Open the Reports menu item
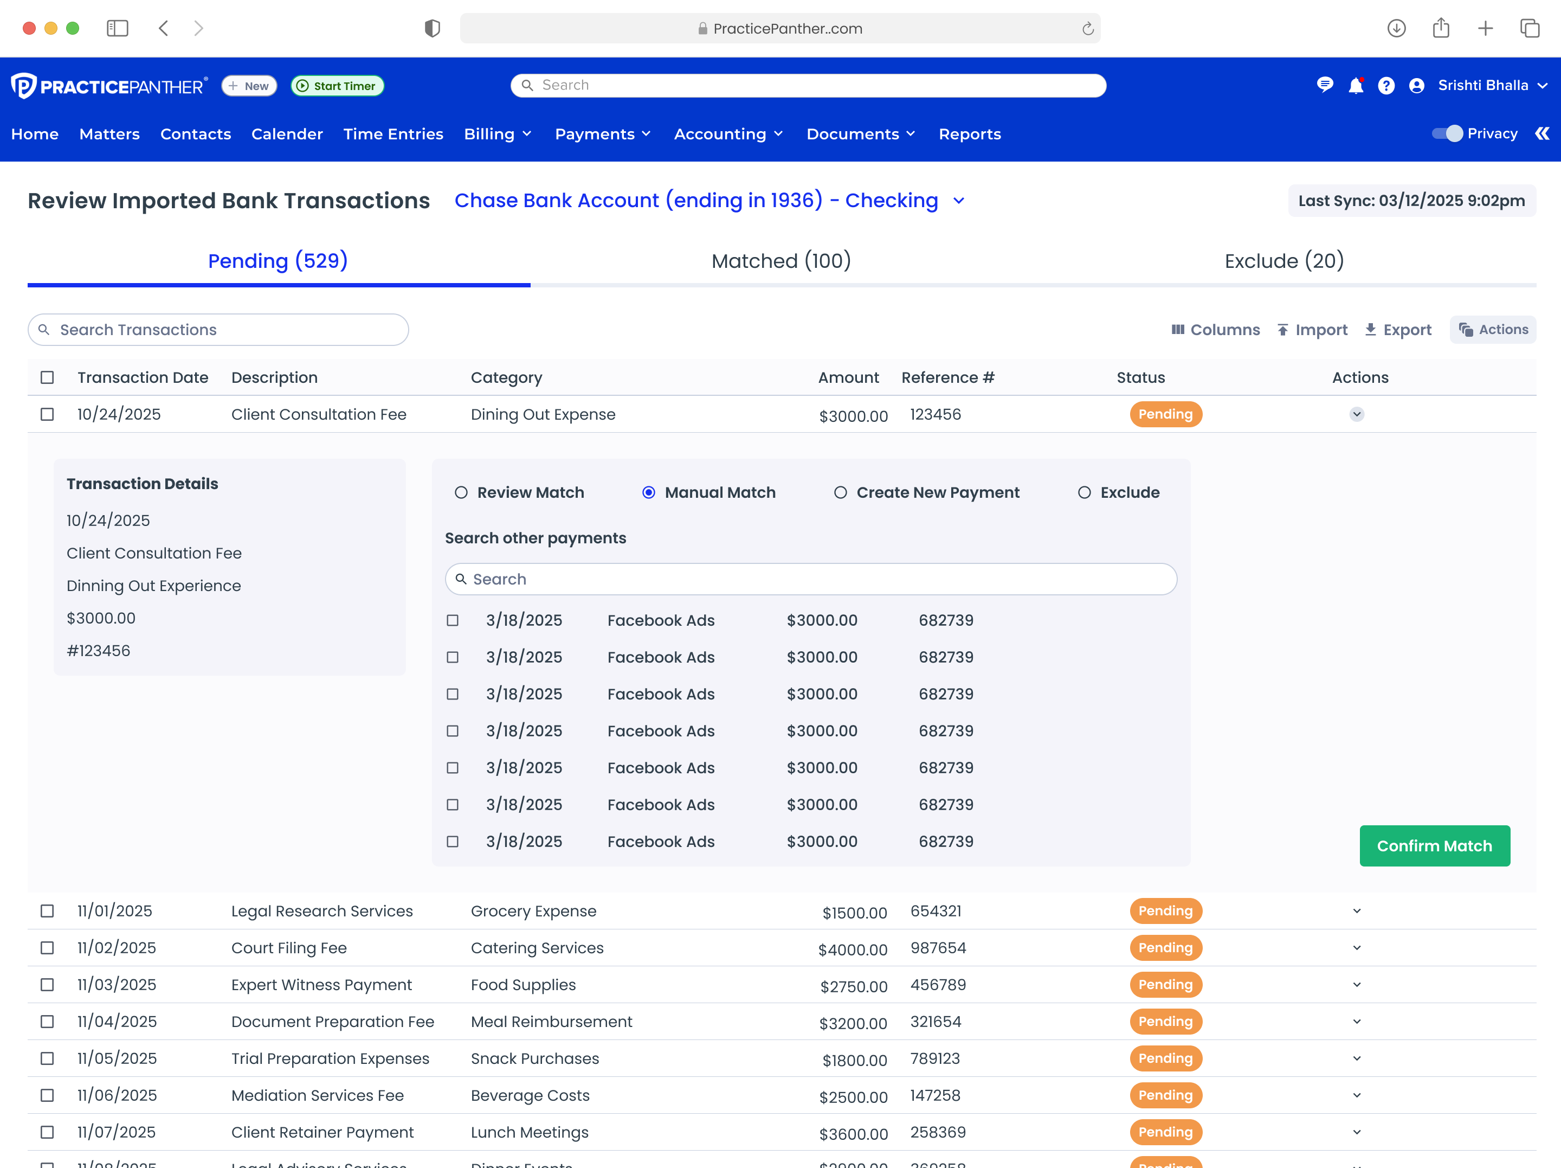1561x1168 pixels. tap(969, 134)
